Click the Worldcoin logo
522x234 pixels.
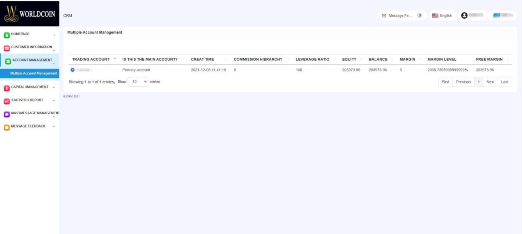[30, 14]
